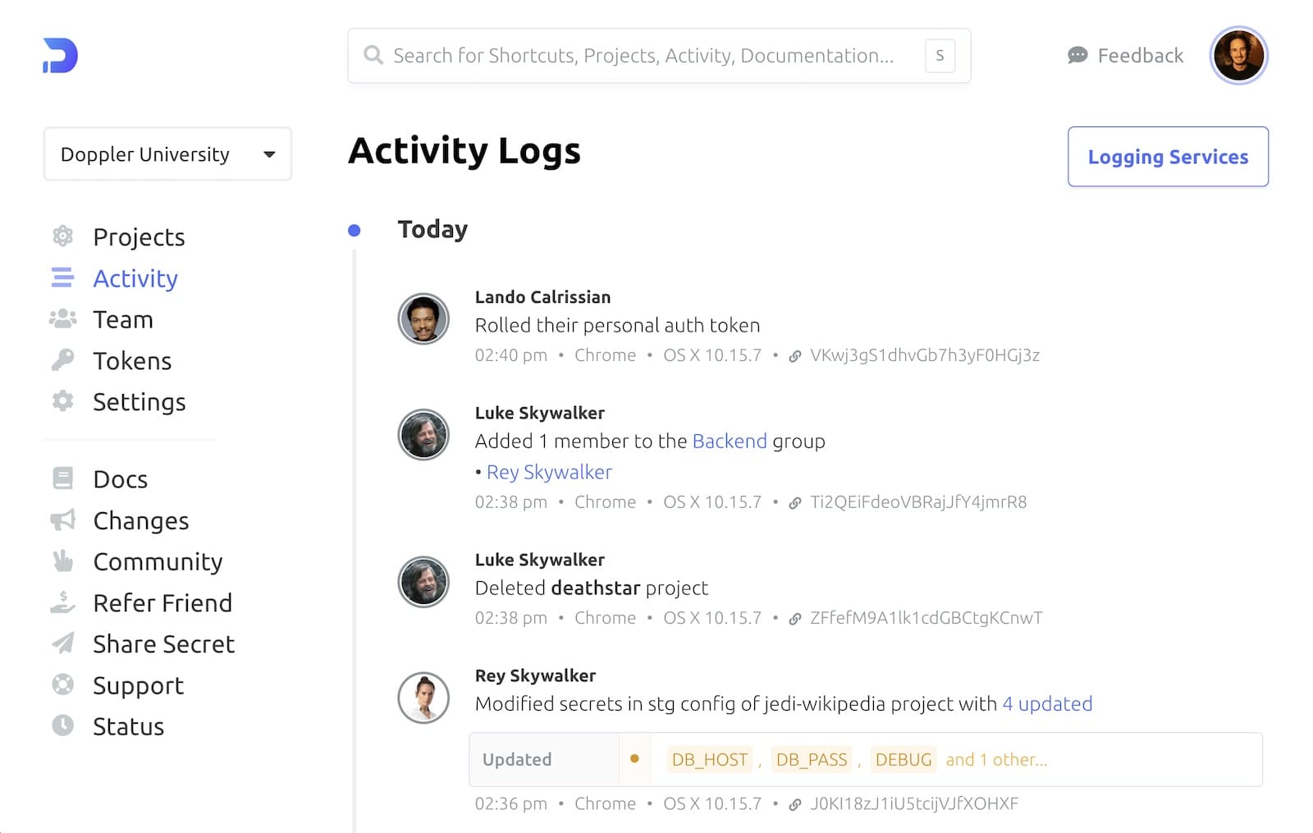
Task: View Changes in sidebar
Action: click(141, 520)
